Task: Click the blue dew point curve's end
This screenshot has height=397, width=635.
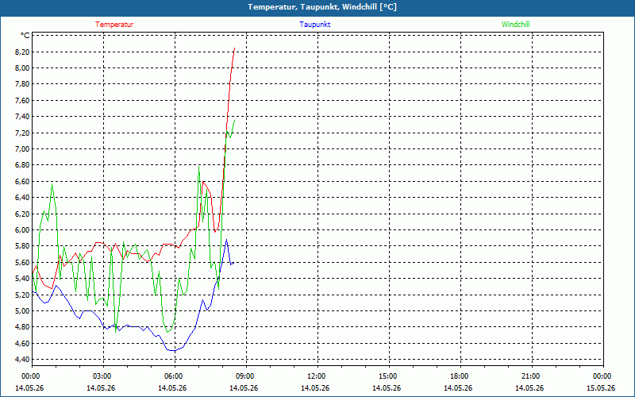Action: click(x=233, y=264)
